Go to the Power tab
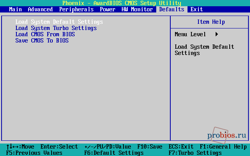250x156 pixels. tap(107, 9)
